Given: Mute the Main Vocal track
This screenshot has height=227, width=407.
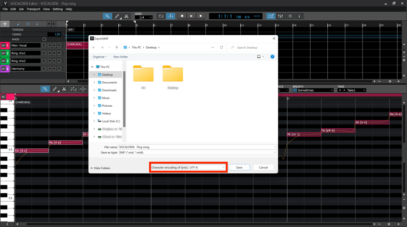Looking at the screenshot, I should (49, 45).
